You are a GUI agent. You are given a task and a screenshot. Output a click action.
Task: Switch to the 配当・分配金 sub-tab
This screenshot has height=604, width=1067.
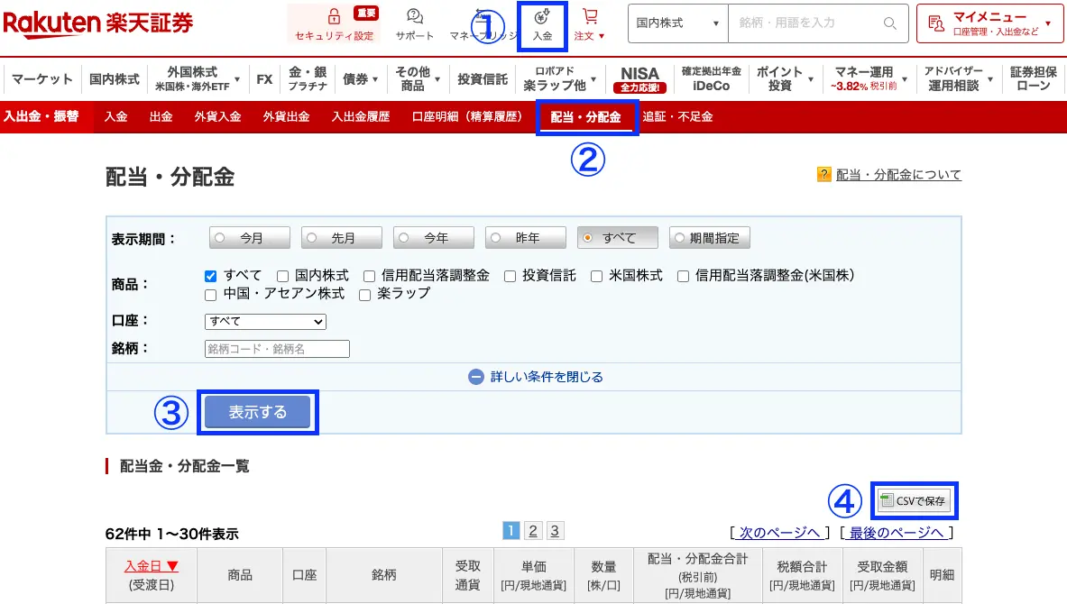click(x=586, y=117)
